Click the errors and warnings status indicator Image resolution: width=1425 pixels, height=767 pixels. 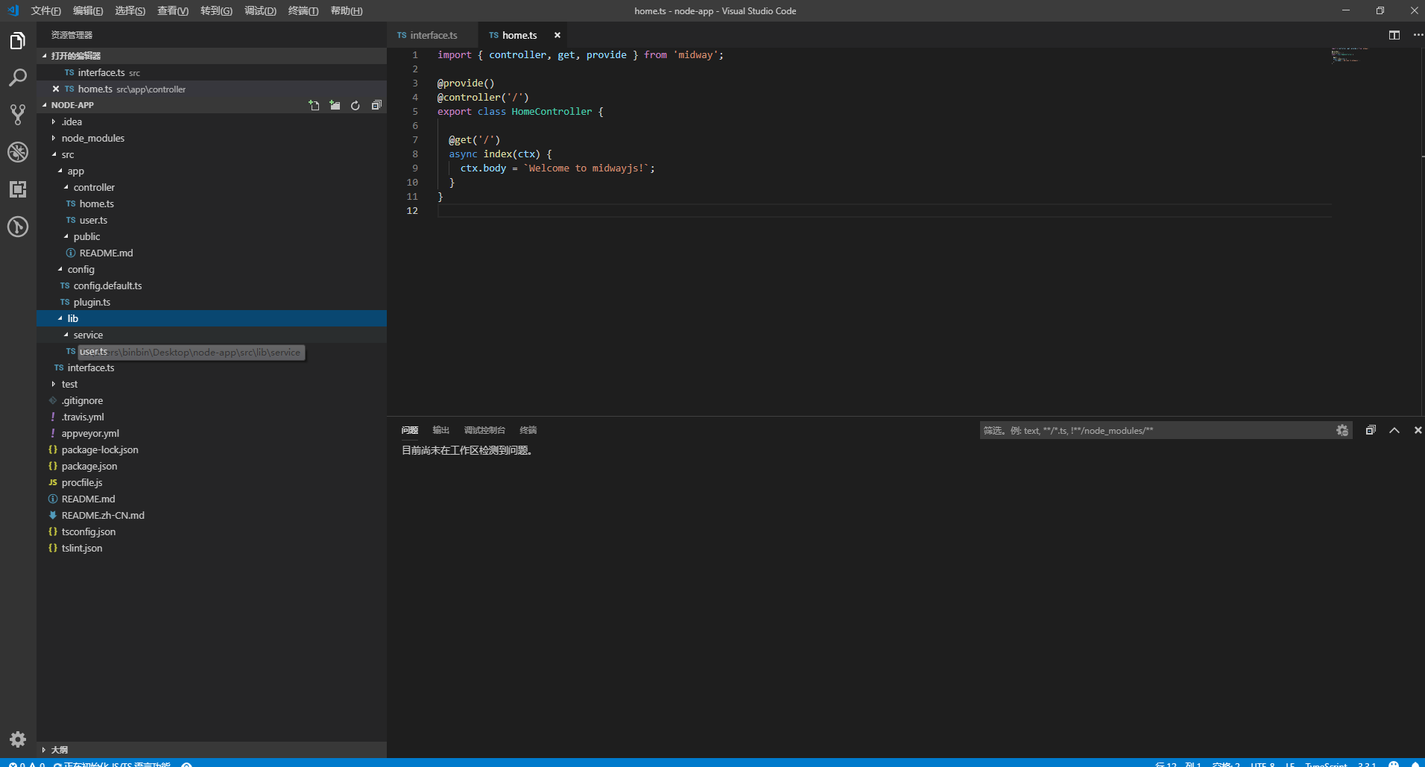(x=26, y=764)
